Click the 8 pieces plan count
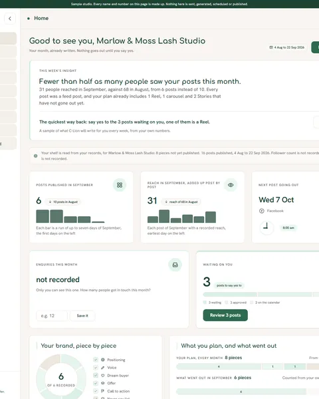This screenshot has height=399, width=319. pos(233,358)
